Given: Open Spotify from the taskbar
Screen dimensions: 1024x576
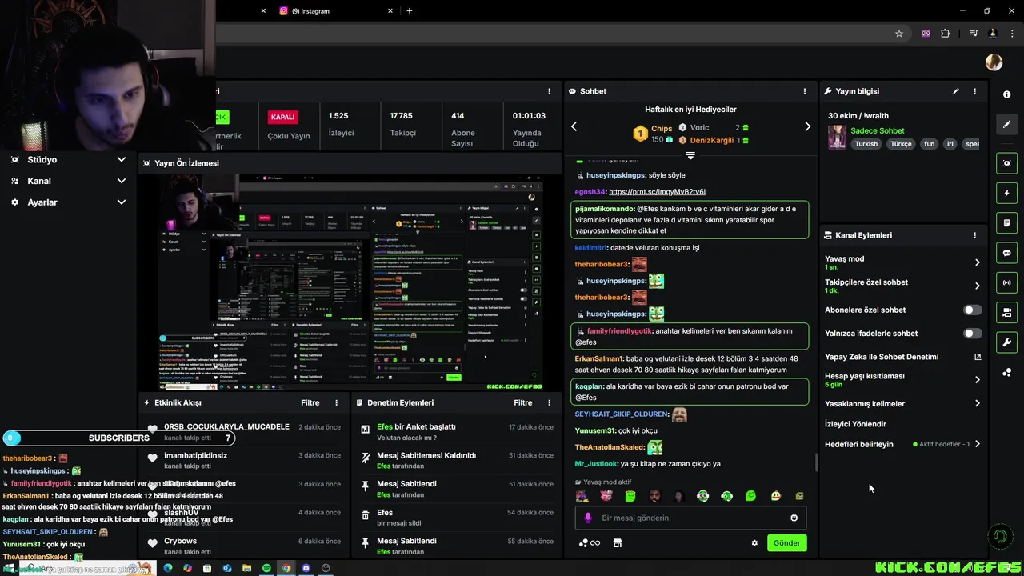Looking at the screenshot, I should pyautogui.click(x=267, y=568).
